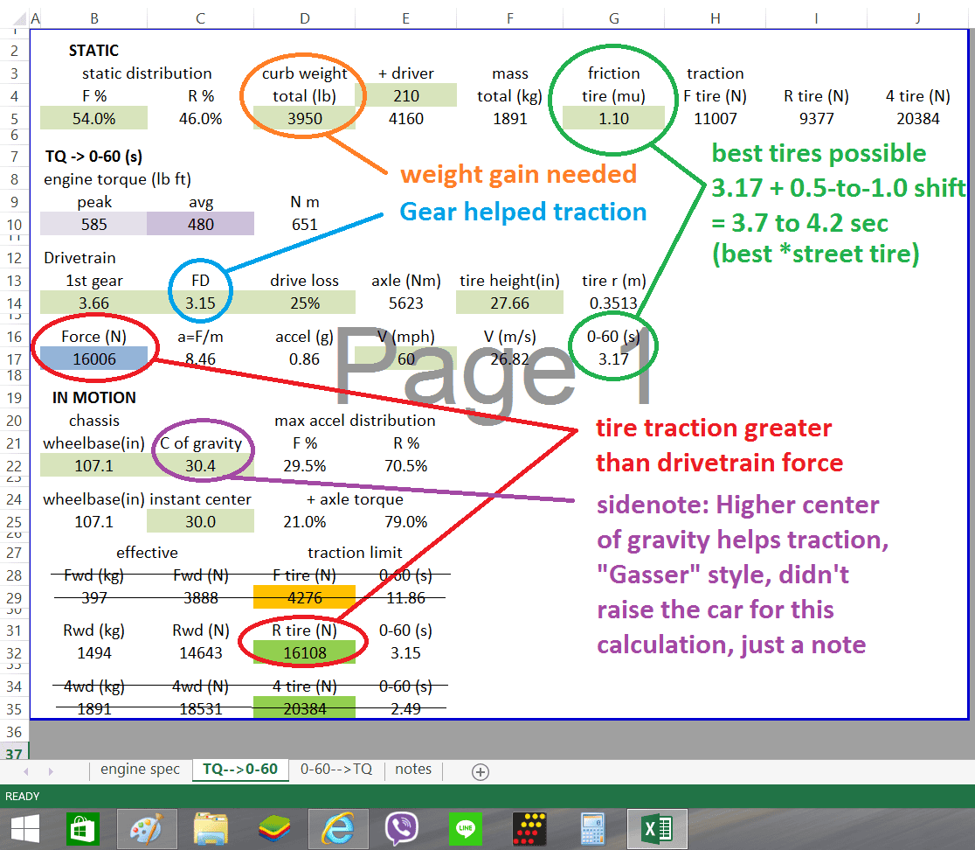
Task: Select axle torque rear value 79.0%
Action: click(406, 521)
